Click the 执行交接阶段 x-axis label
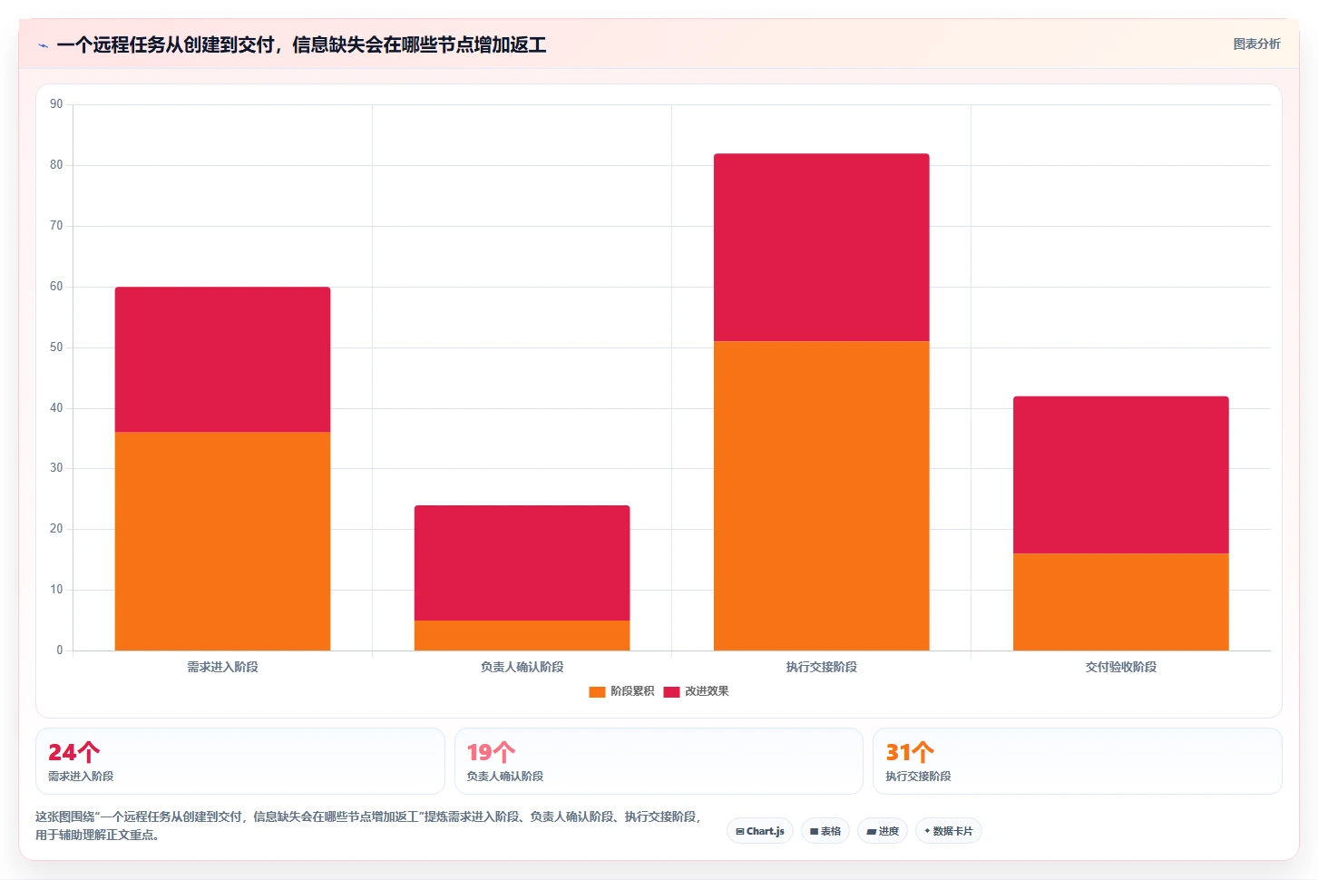This screenshot has height=880, width=1318. click(821, 667)
